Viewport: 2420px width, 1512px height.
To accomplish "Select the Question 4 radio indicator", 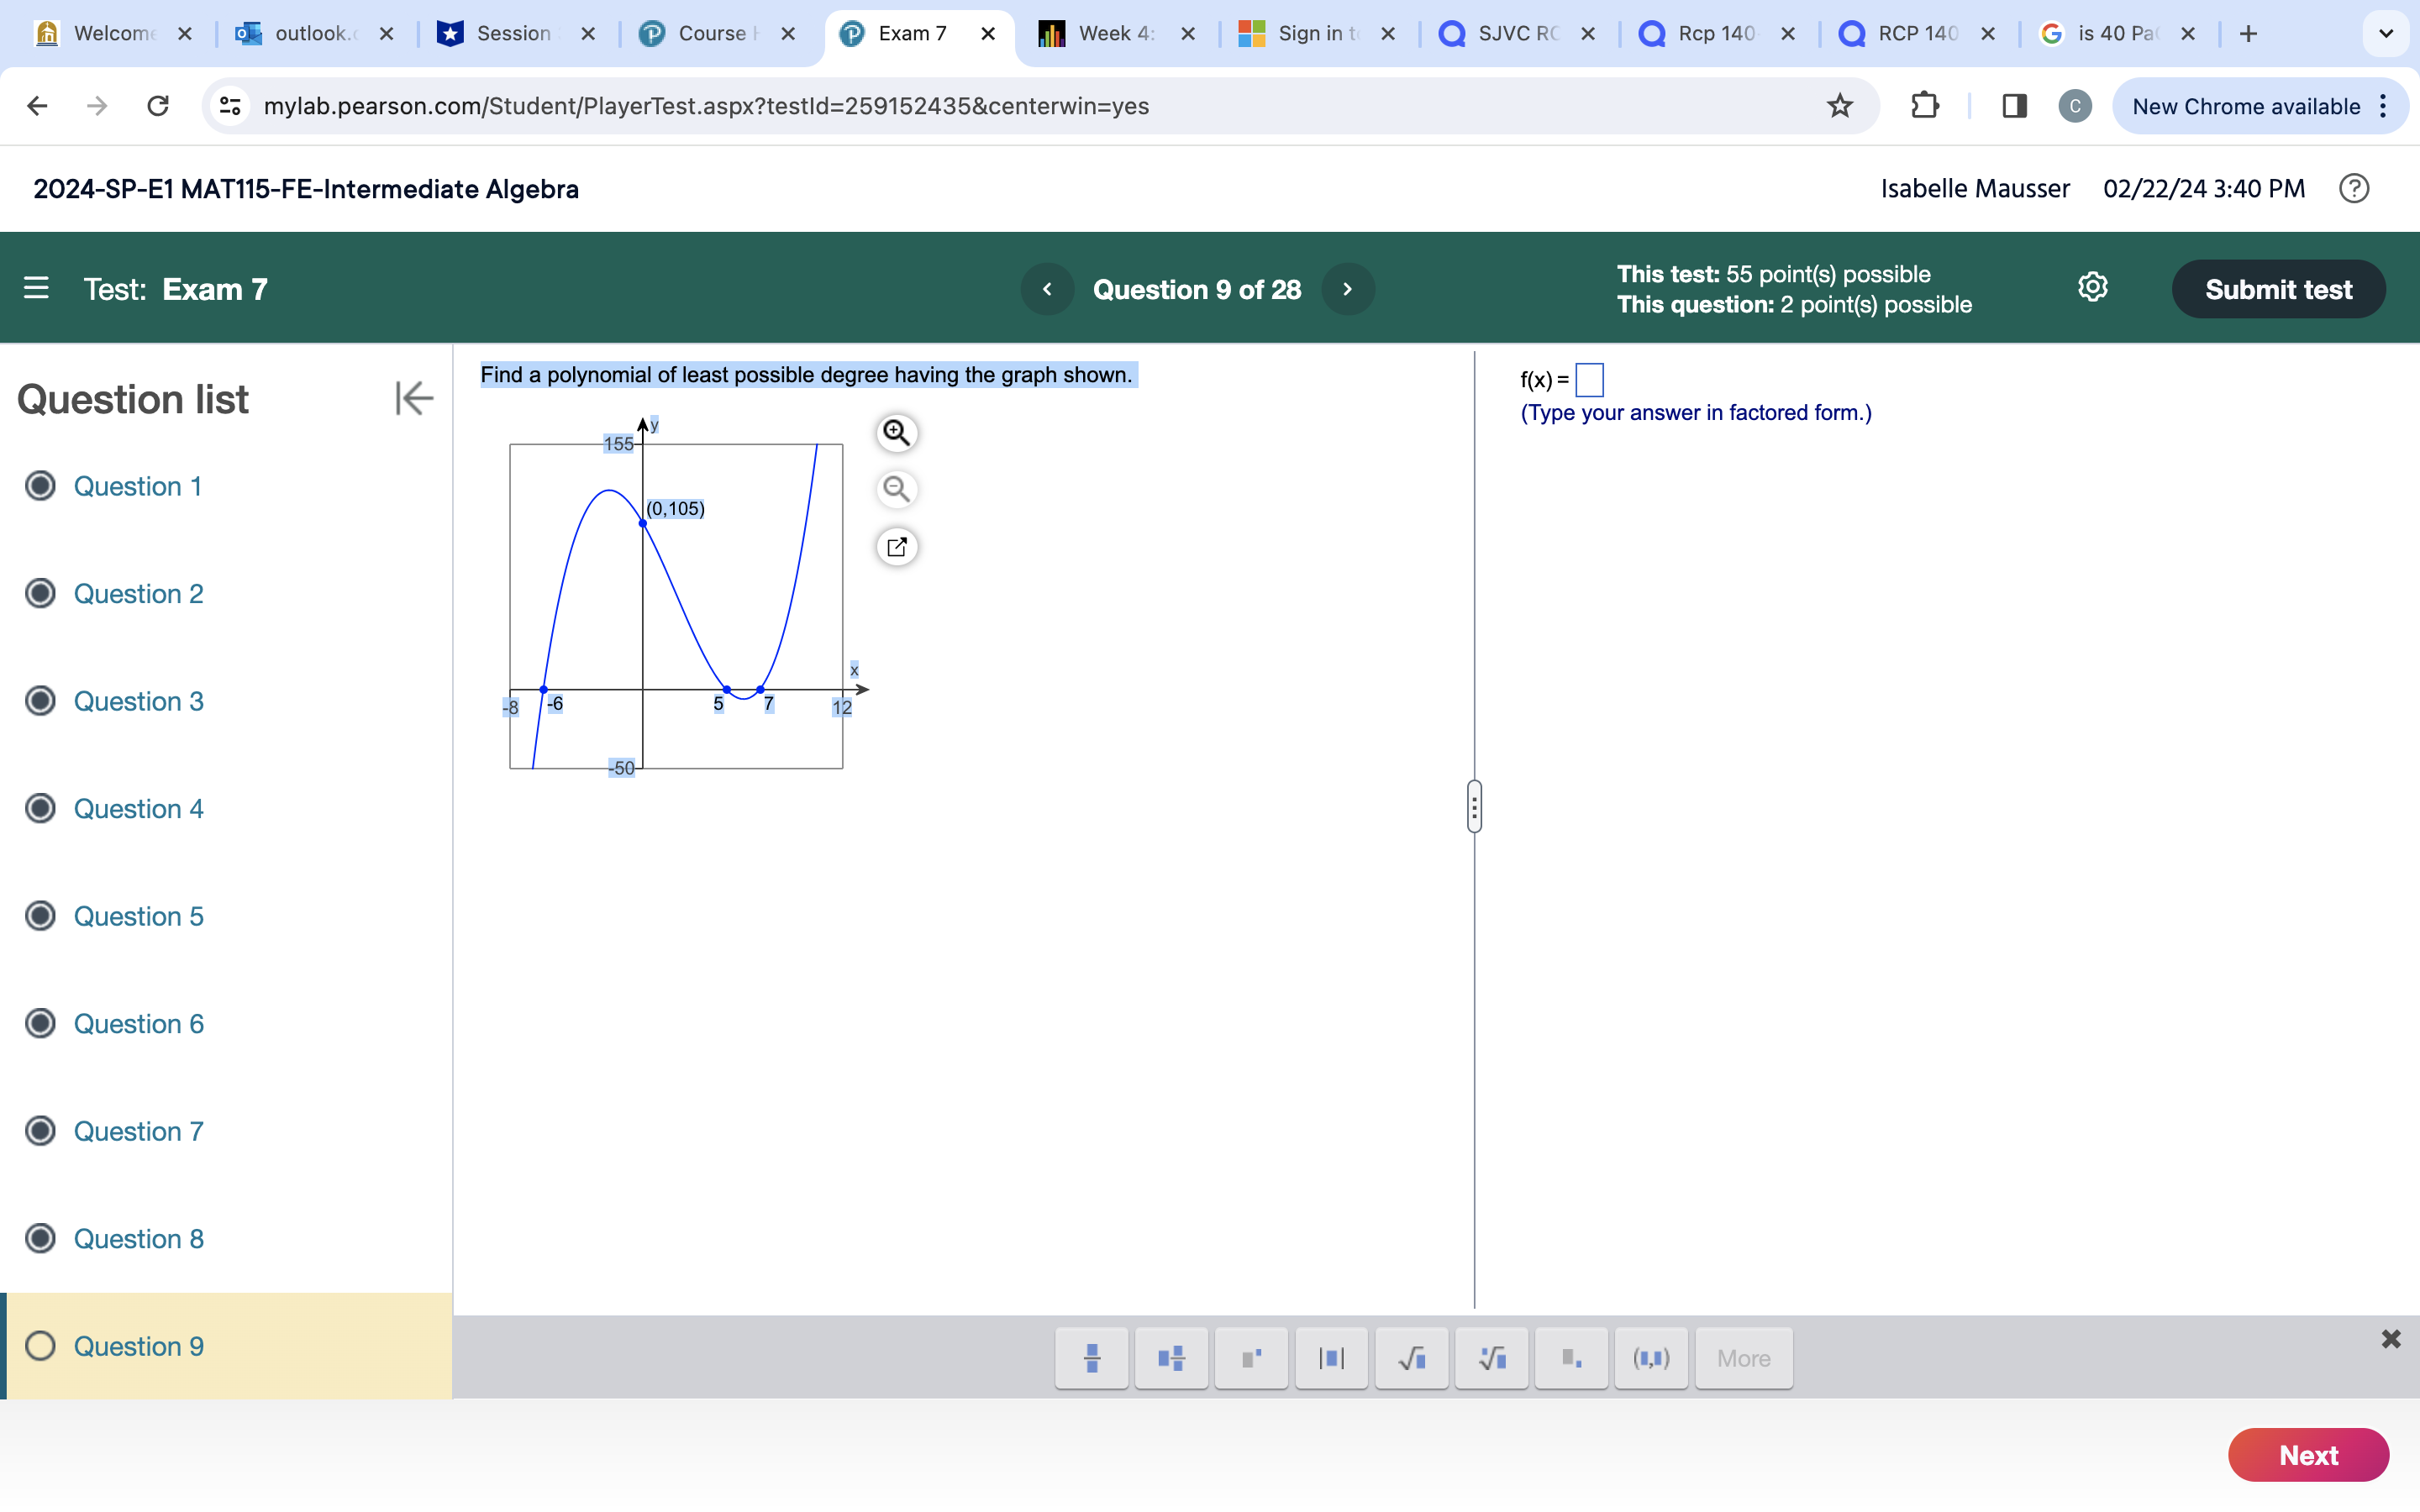I will (40, 808).
